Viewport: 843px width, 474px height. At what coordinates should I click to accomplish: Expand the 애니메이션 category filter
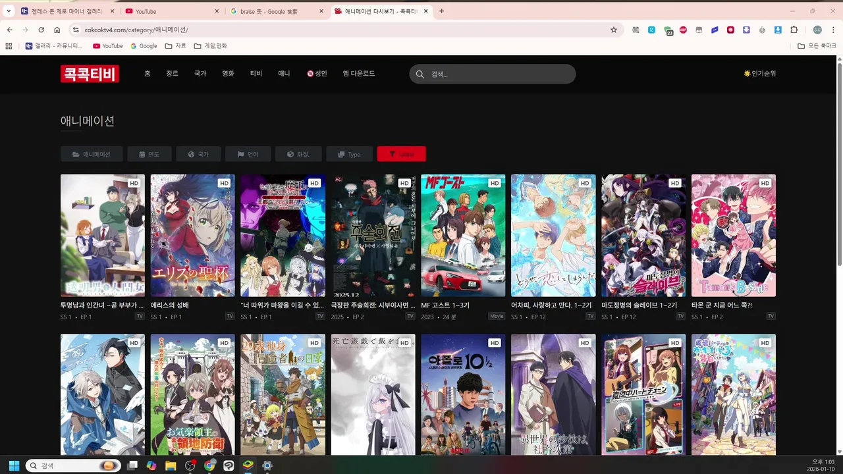[92, 154]
